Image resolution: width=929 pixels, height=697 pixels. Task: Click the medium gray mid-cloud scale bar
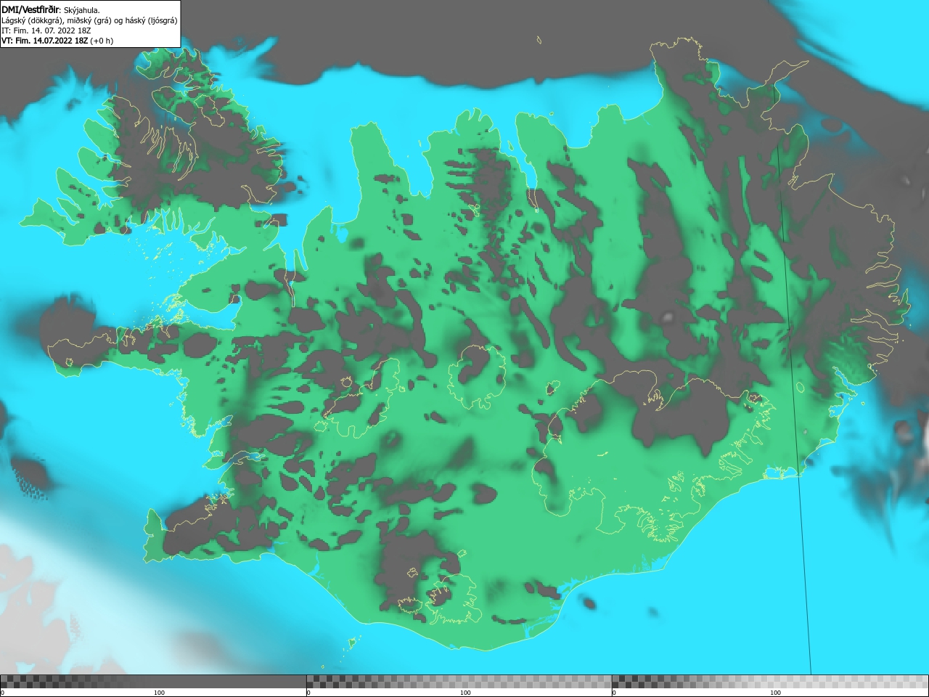(x=459, y=682)
